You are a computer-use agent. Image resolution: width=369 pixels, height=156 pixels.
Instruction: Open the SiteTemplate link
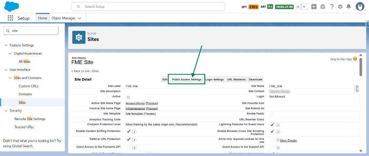134,114
